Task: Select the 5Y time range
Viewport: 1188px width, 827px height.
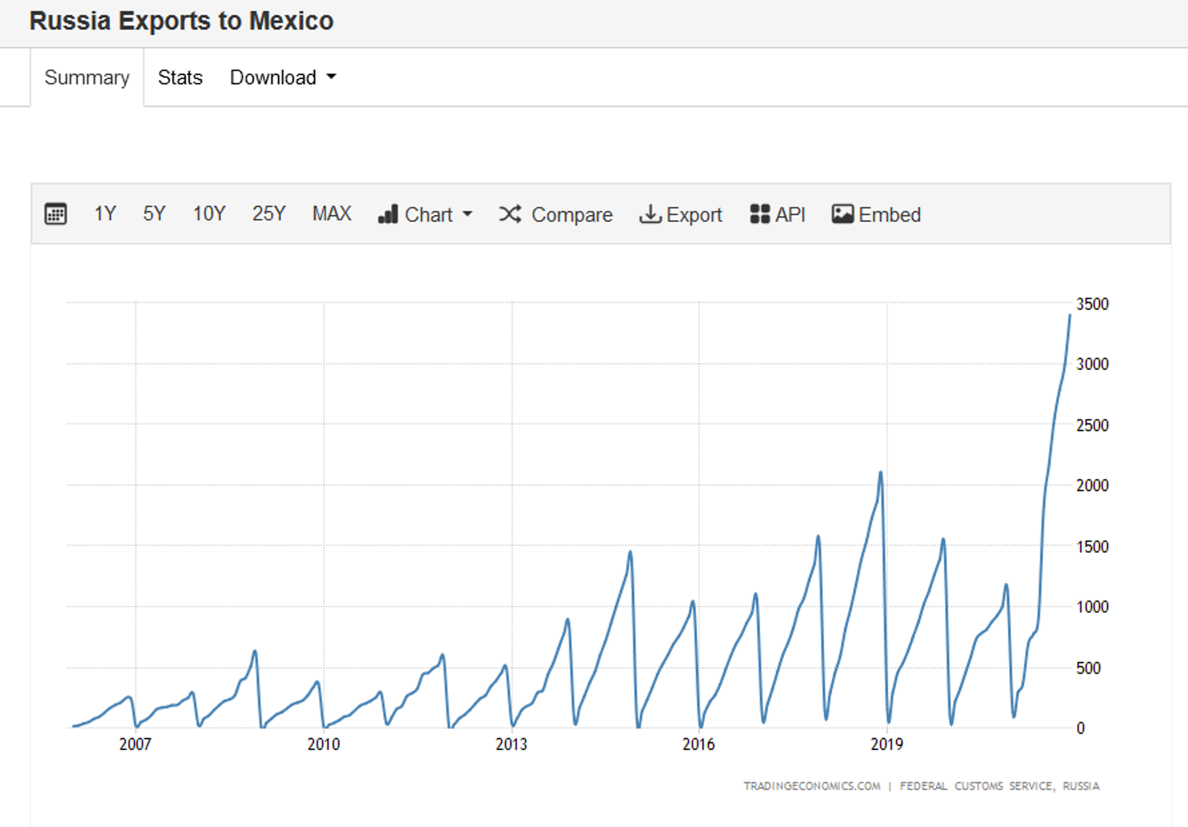Action: (x=154, y=214)
